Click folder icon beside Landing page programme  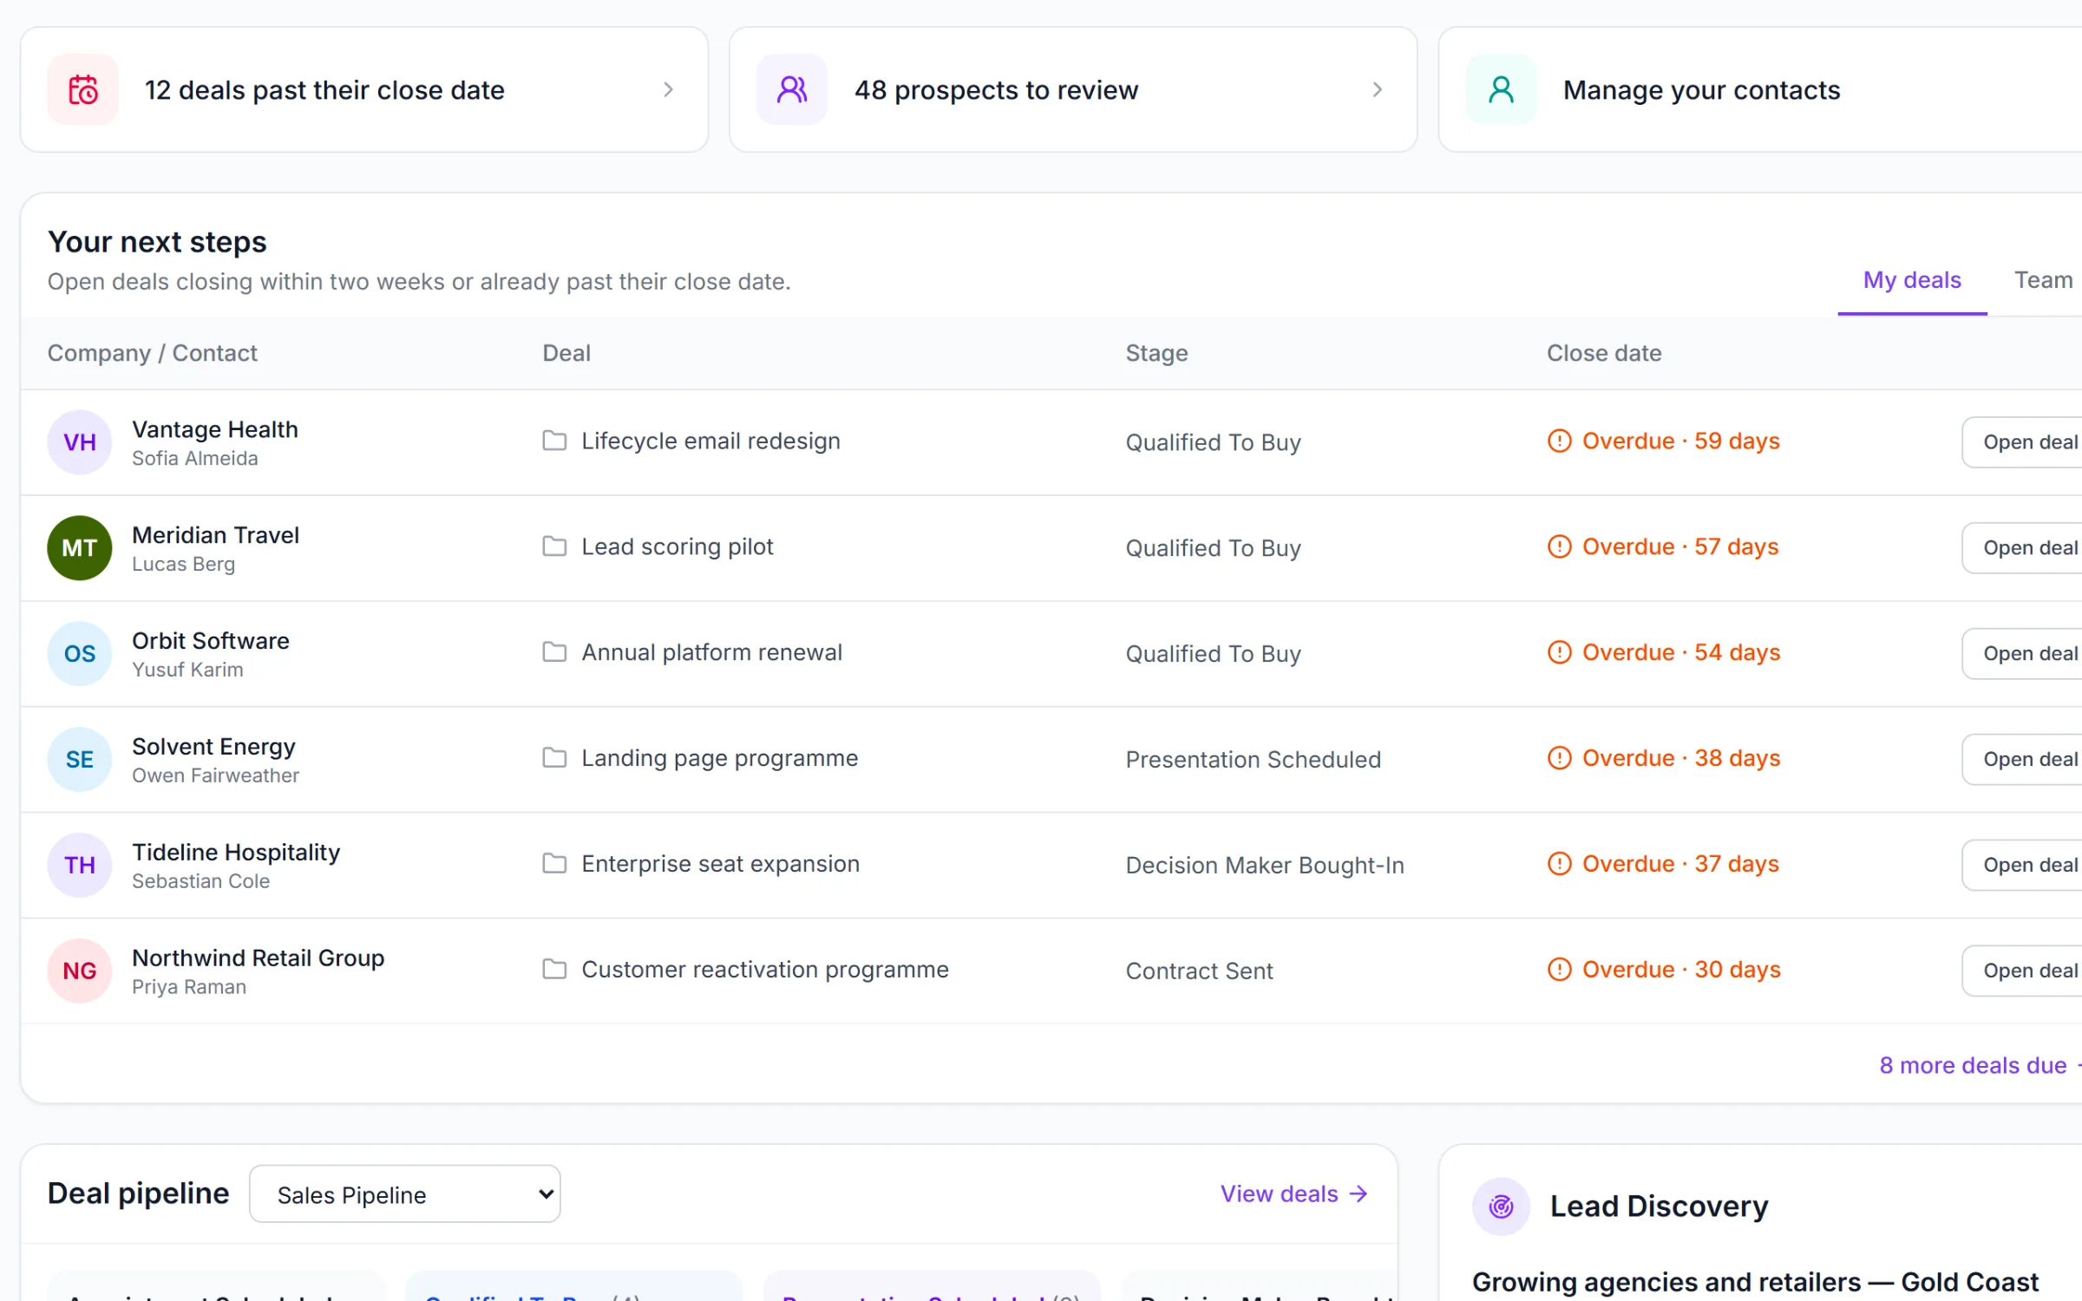click(554, 758)
